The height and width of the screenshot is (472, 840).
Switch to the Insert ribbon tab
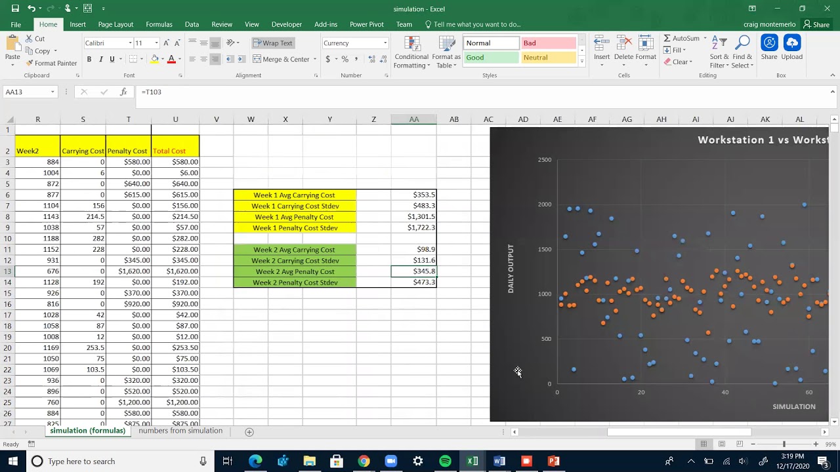pos(77,24)
